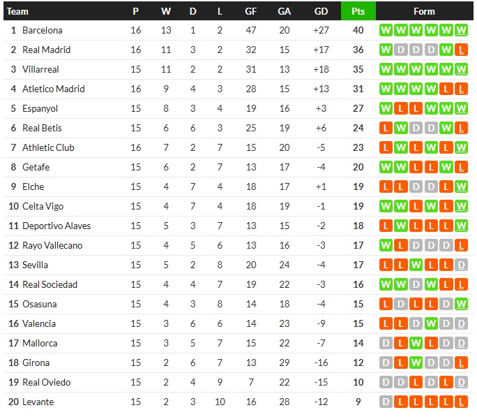Click Levante's first draw form badge
477x417 pixels.
click(x=386, y=402)
